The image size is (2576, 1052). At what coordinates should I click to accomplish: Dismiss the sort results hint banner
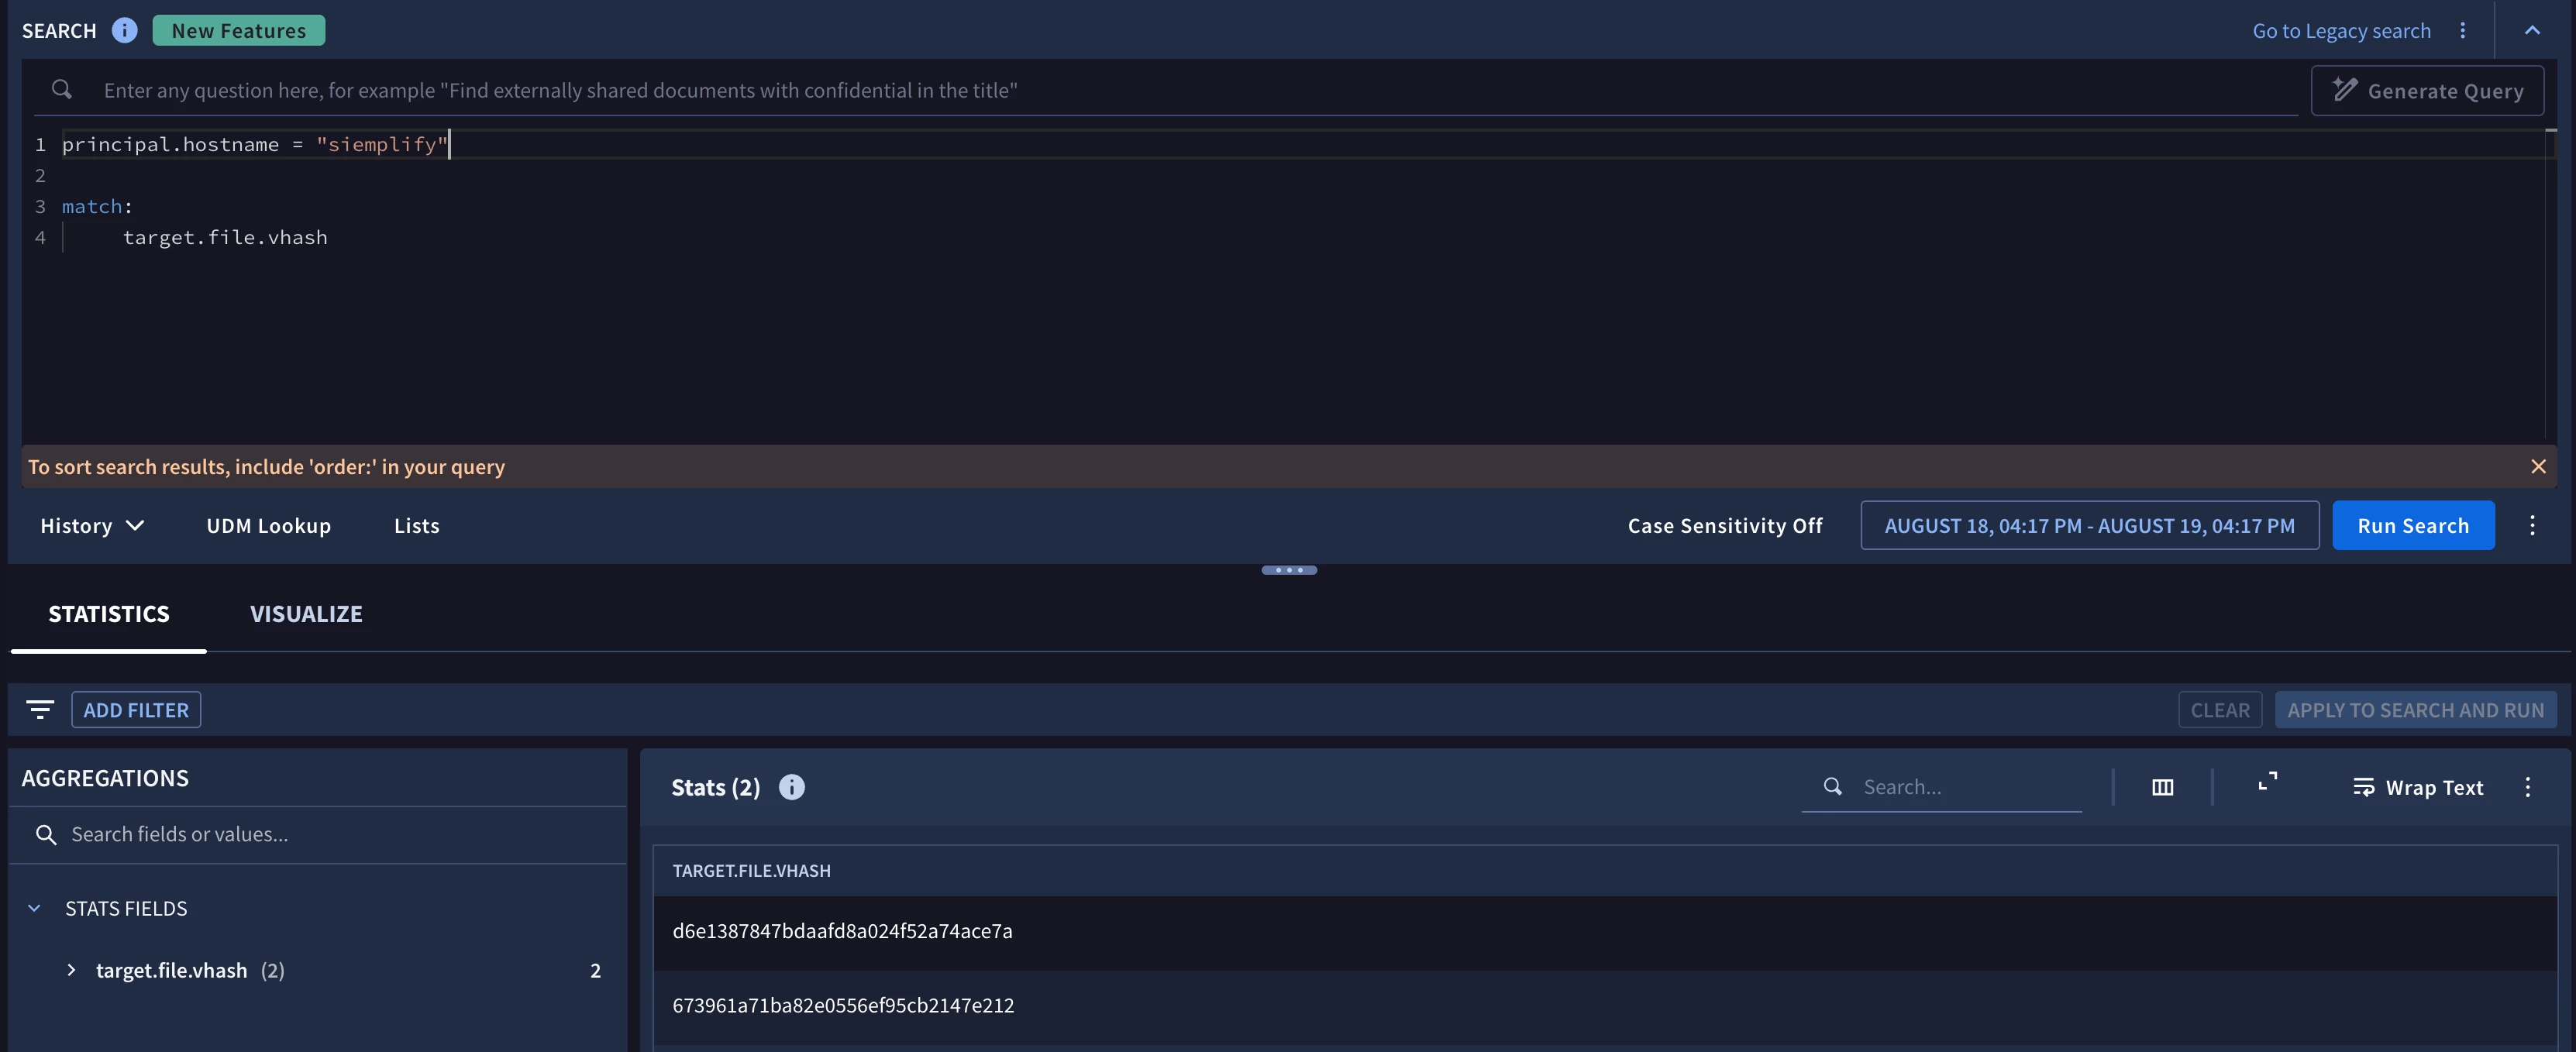pyautogui.click(x=2538, y=466)
